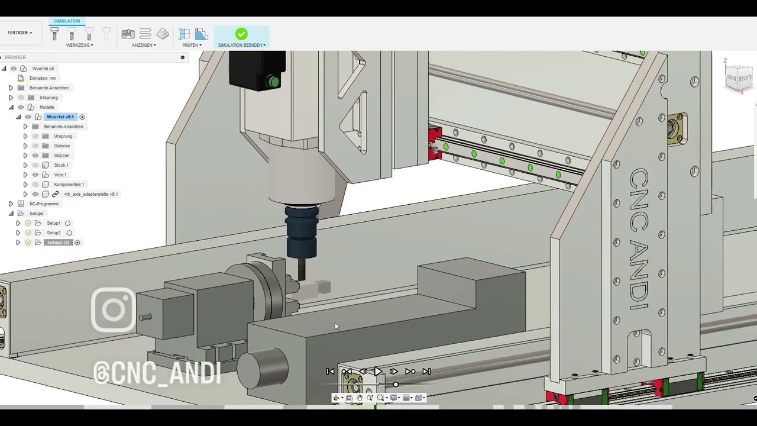Collapse the Setups node
757x426 pixels.
coord(11,214)
